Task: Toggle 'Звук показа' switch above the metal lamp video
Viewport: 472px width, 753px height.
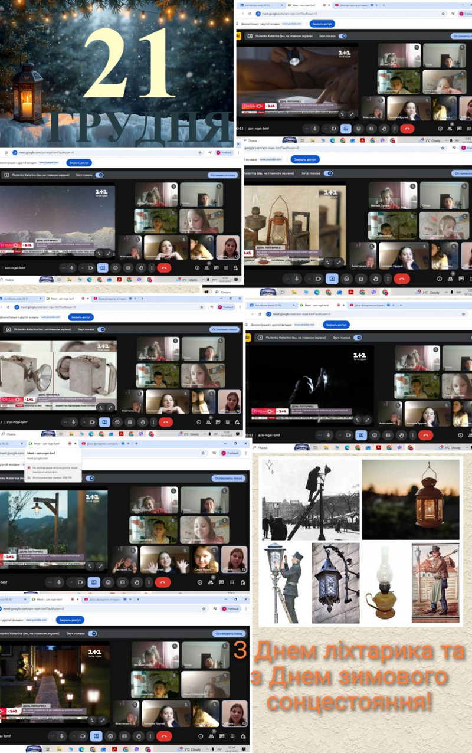Action: click(101, 329)
